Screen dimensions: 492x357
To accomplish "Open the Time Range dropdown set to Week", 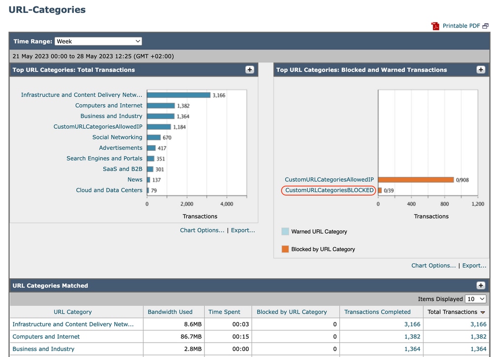I will 98,41.
